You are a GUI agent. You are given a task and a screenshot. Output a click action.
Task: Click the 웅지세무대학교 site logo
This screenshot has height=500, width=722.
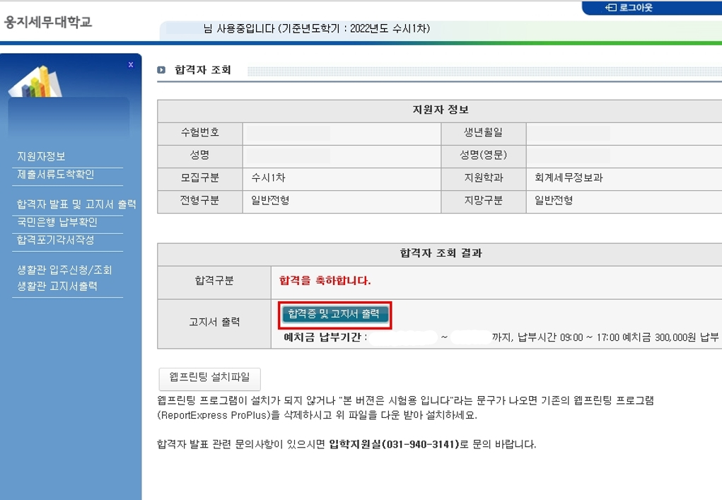pos(48,22)
